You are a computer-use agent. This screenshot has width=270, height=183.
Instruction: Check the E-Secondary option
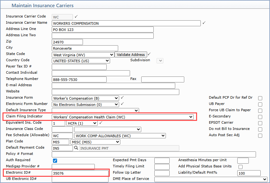260,117
